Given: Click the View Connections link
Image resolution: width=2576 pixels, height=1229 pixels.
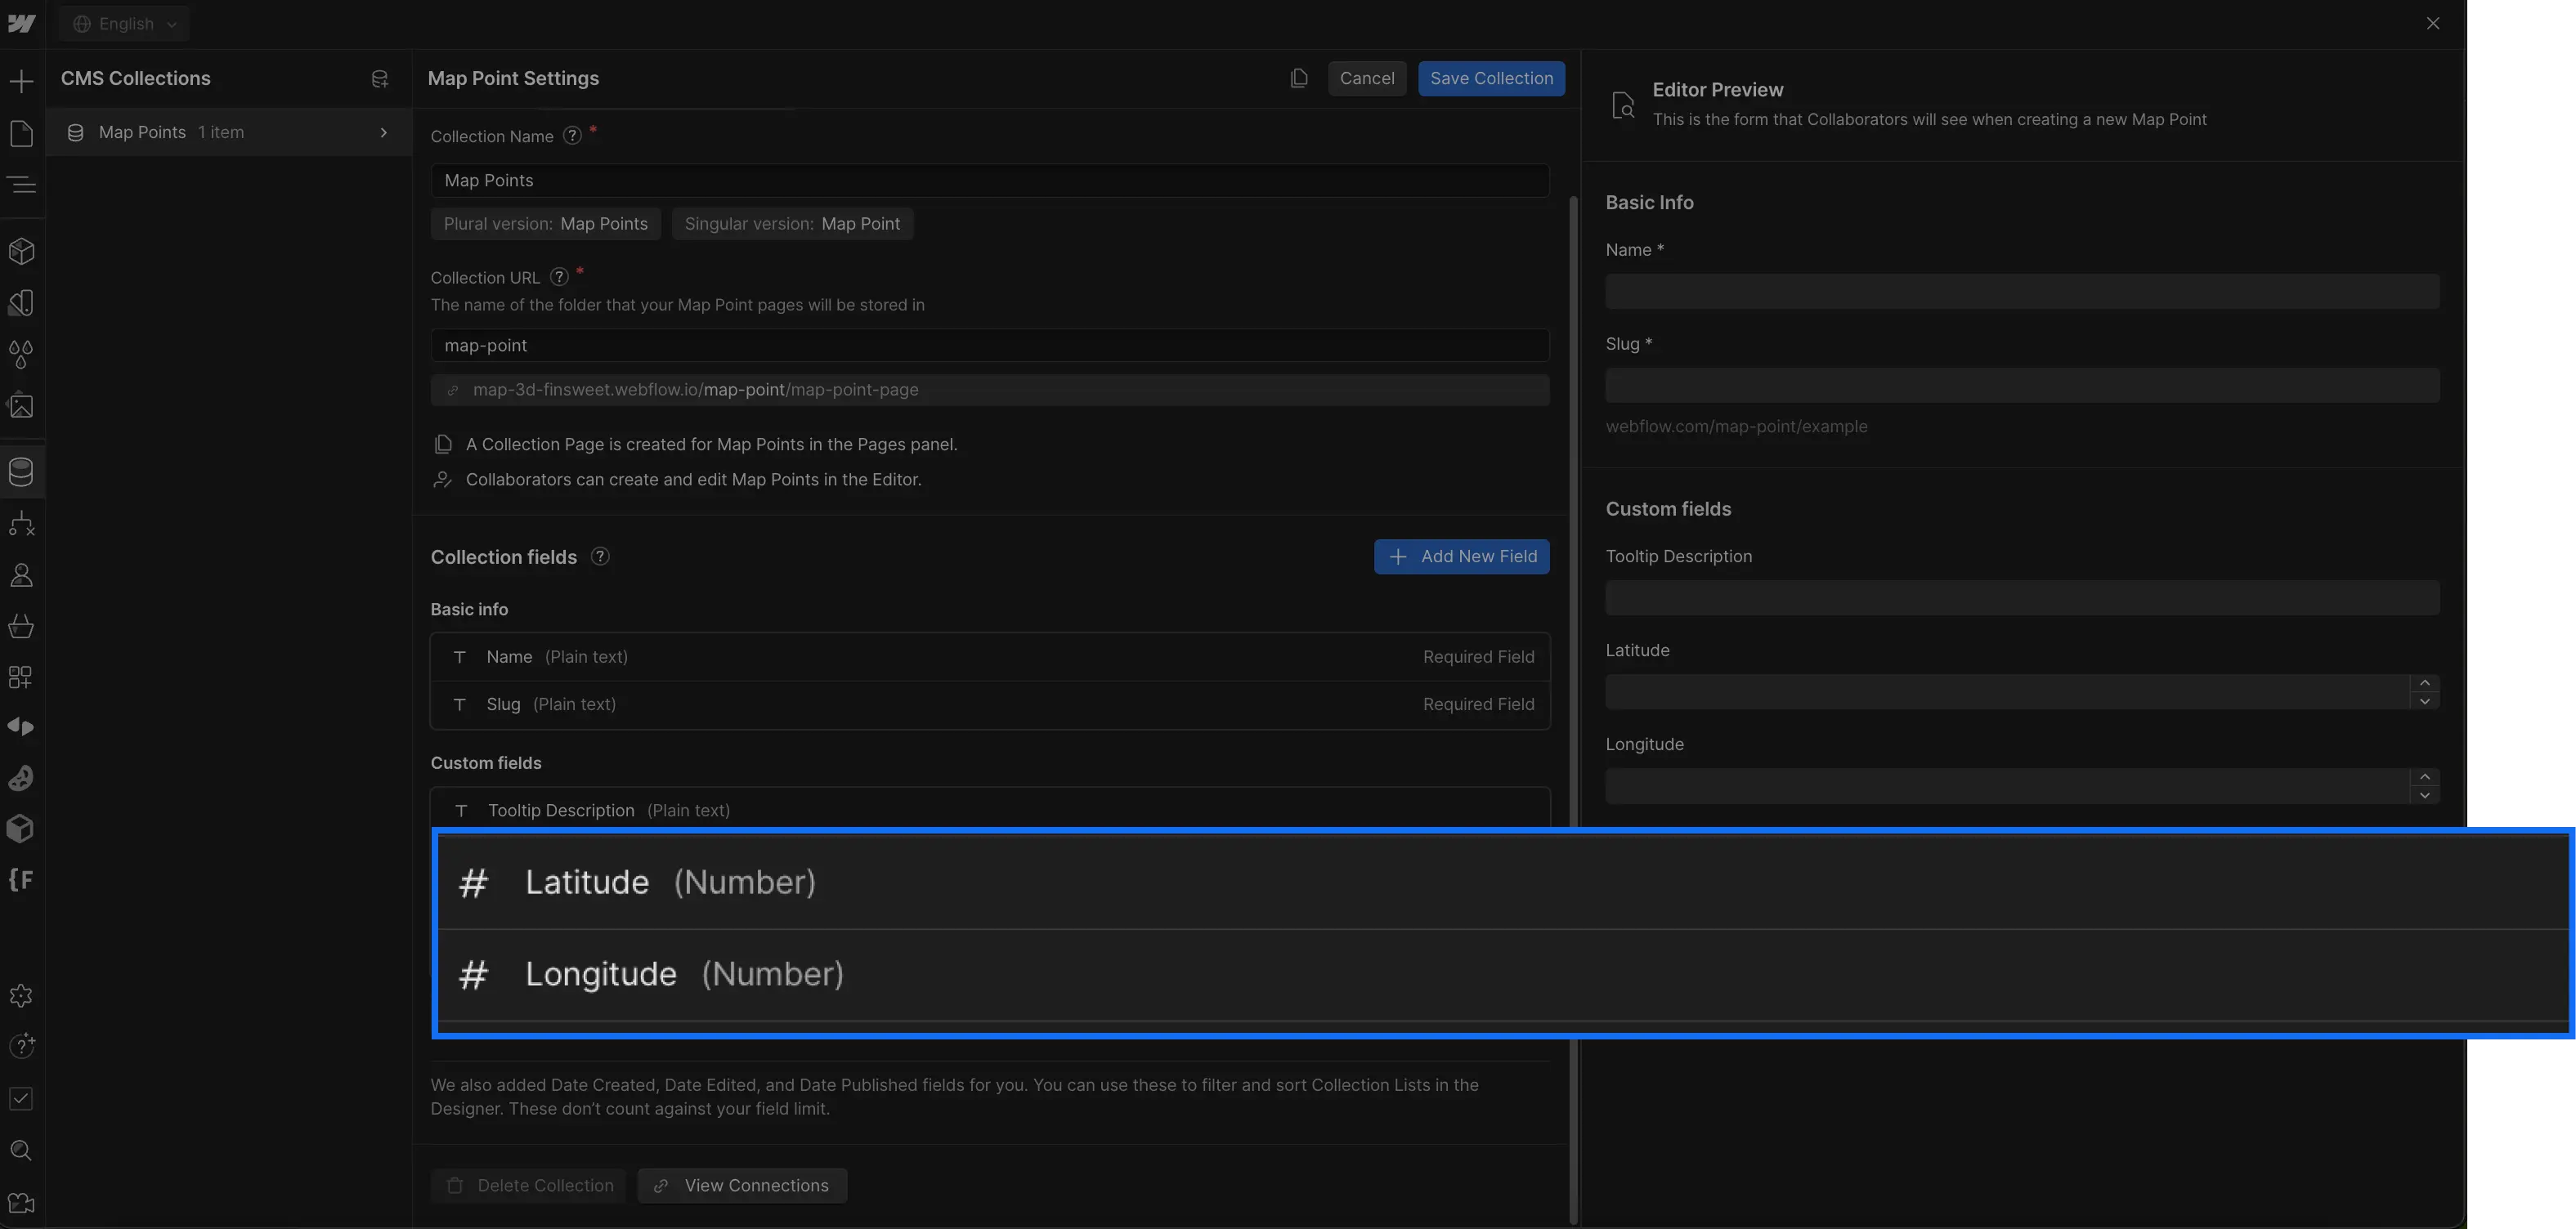Looking at the screenshot, I should [742, 1185].
